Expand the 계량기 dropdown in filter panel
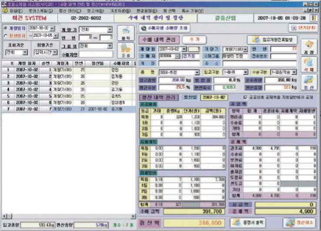The width and height of the screenshot is (321, 231). pos(110,30)
